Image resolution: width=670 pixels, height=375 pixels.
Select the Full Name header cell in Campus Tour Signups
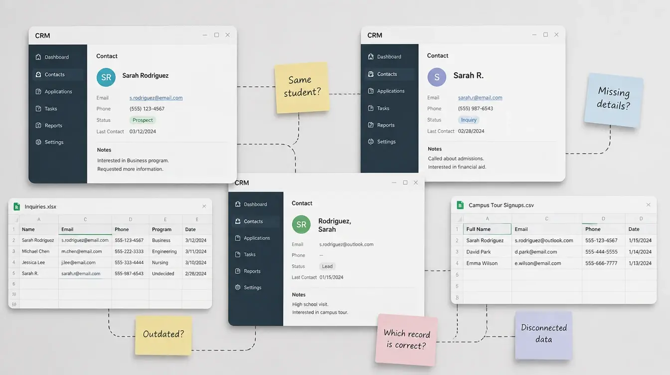pyautogui.click(x=488, y=229)
